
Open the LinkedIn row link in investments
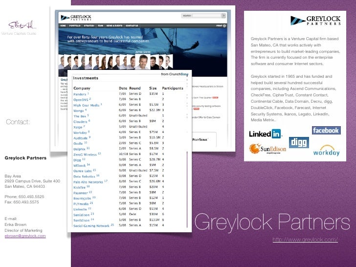click(x=80, y=209)
